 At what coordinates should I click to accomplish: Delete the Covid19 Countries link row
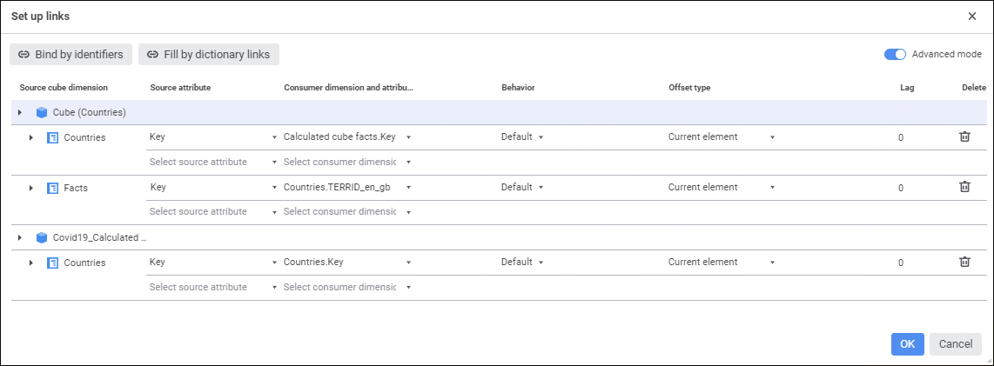[x=964, y=262]
